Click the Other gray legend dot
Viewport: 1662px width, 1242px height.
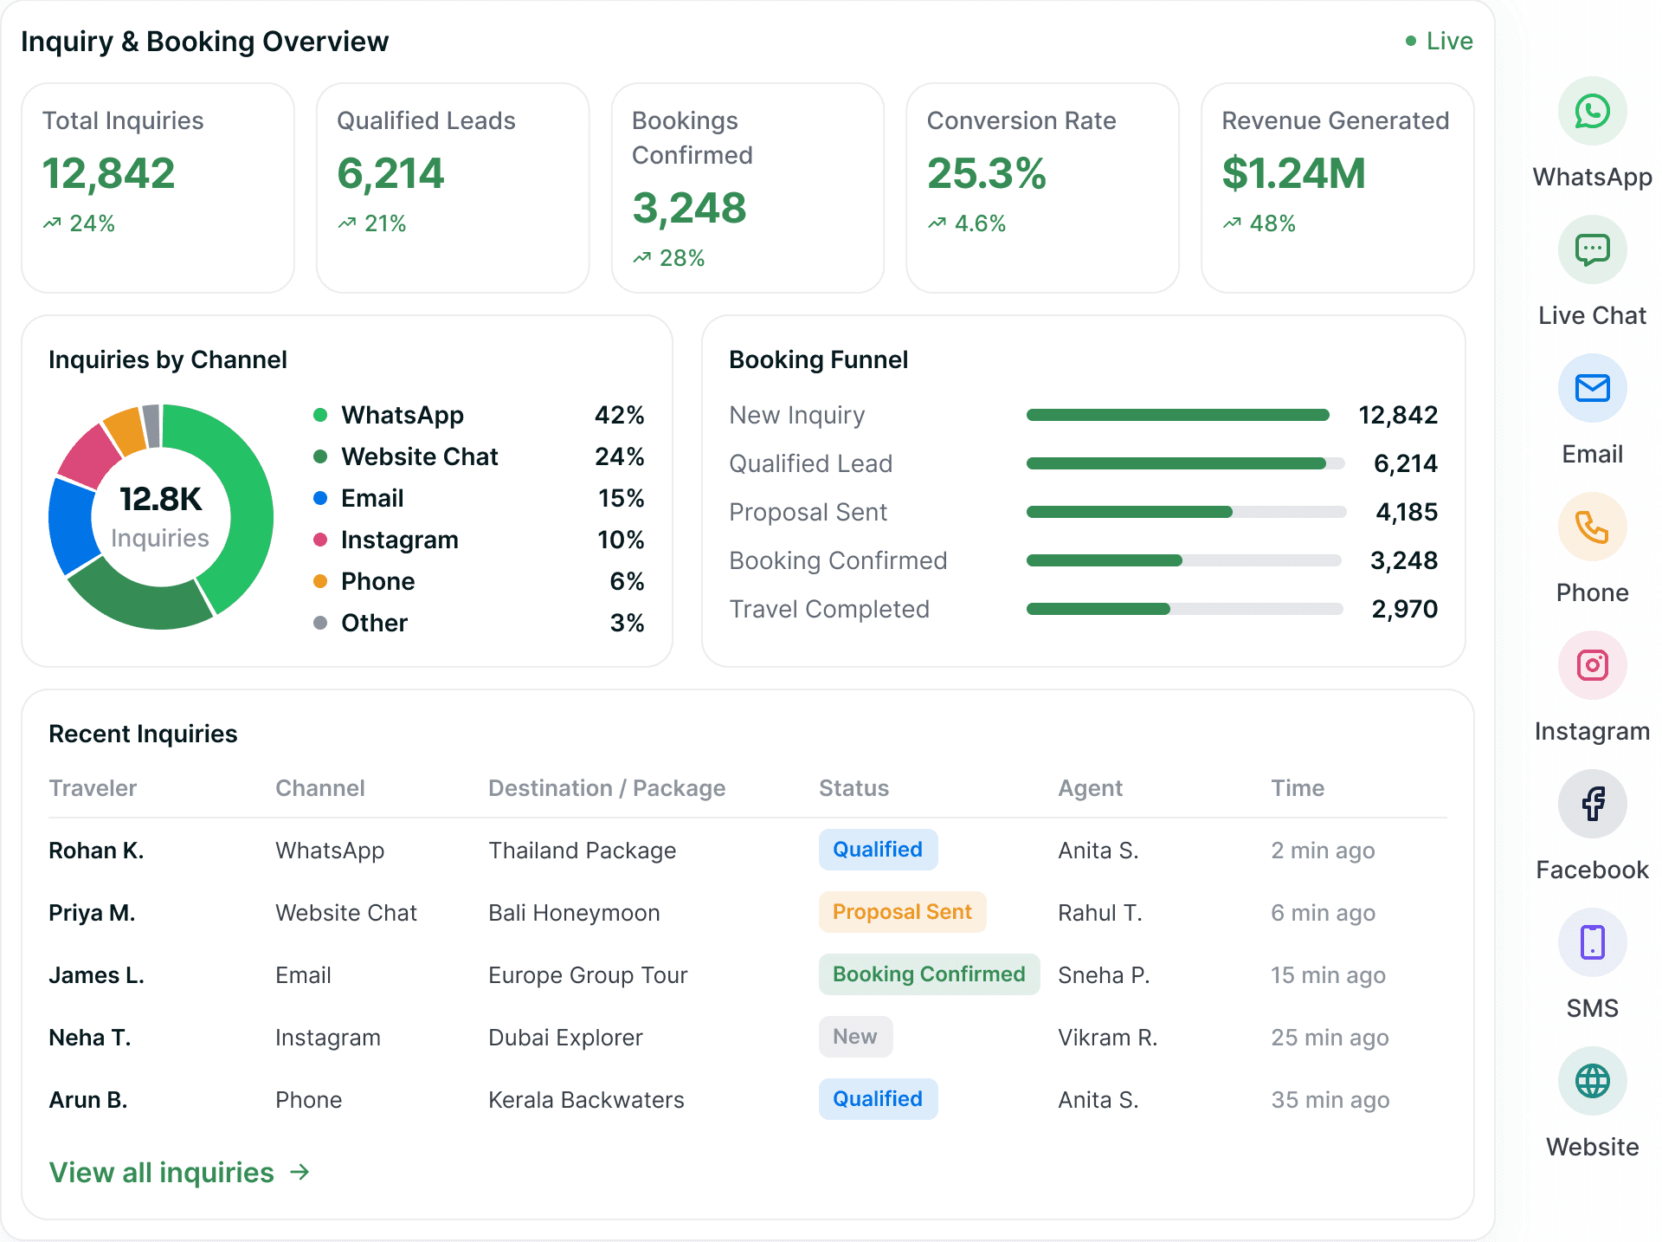[320, 623]
